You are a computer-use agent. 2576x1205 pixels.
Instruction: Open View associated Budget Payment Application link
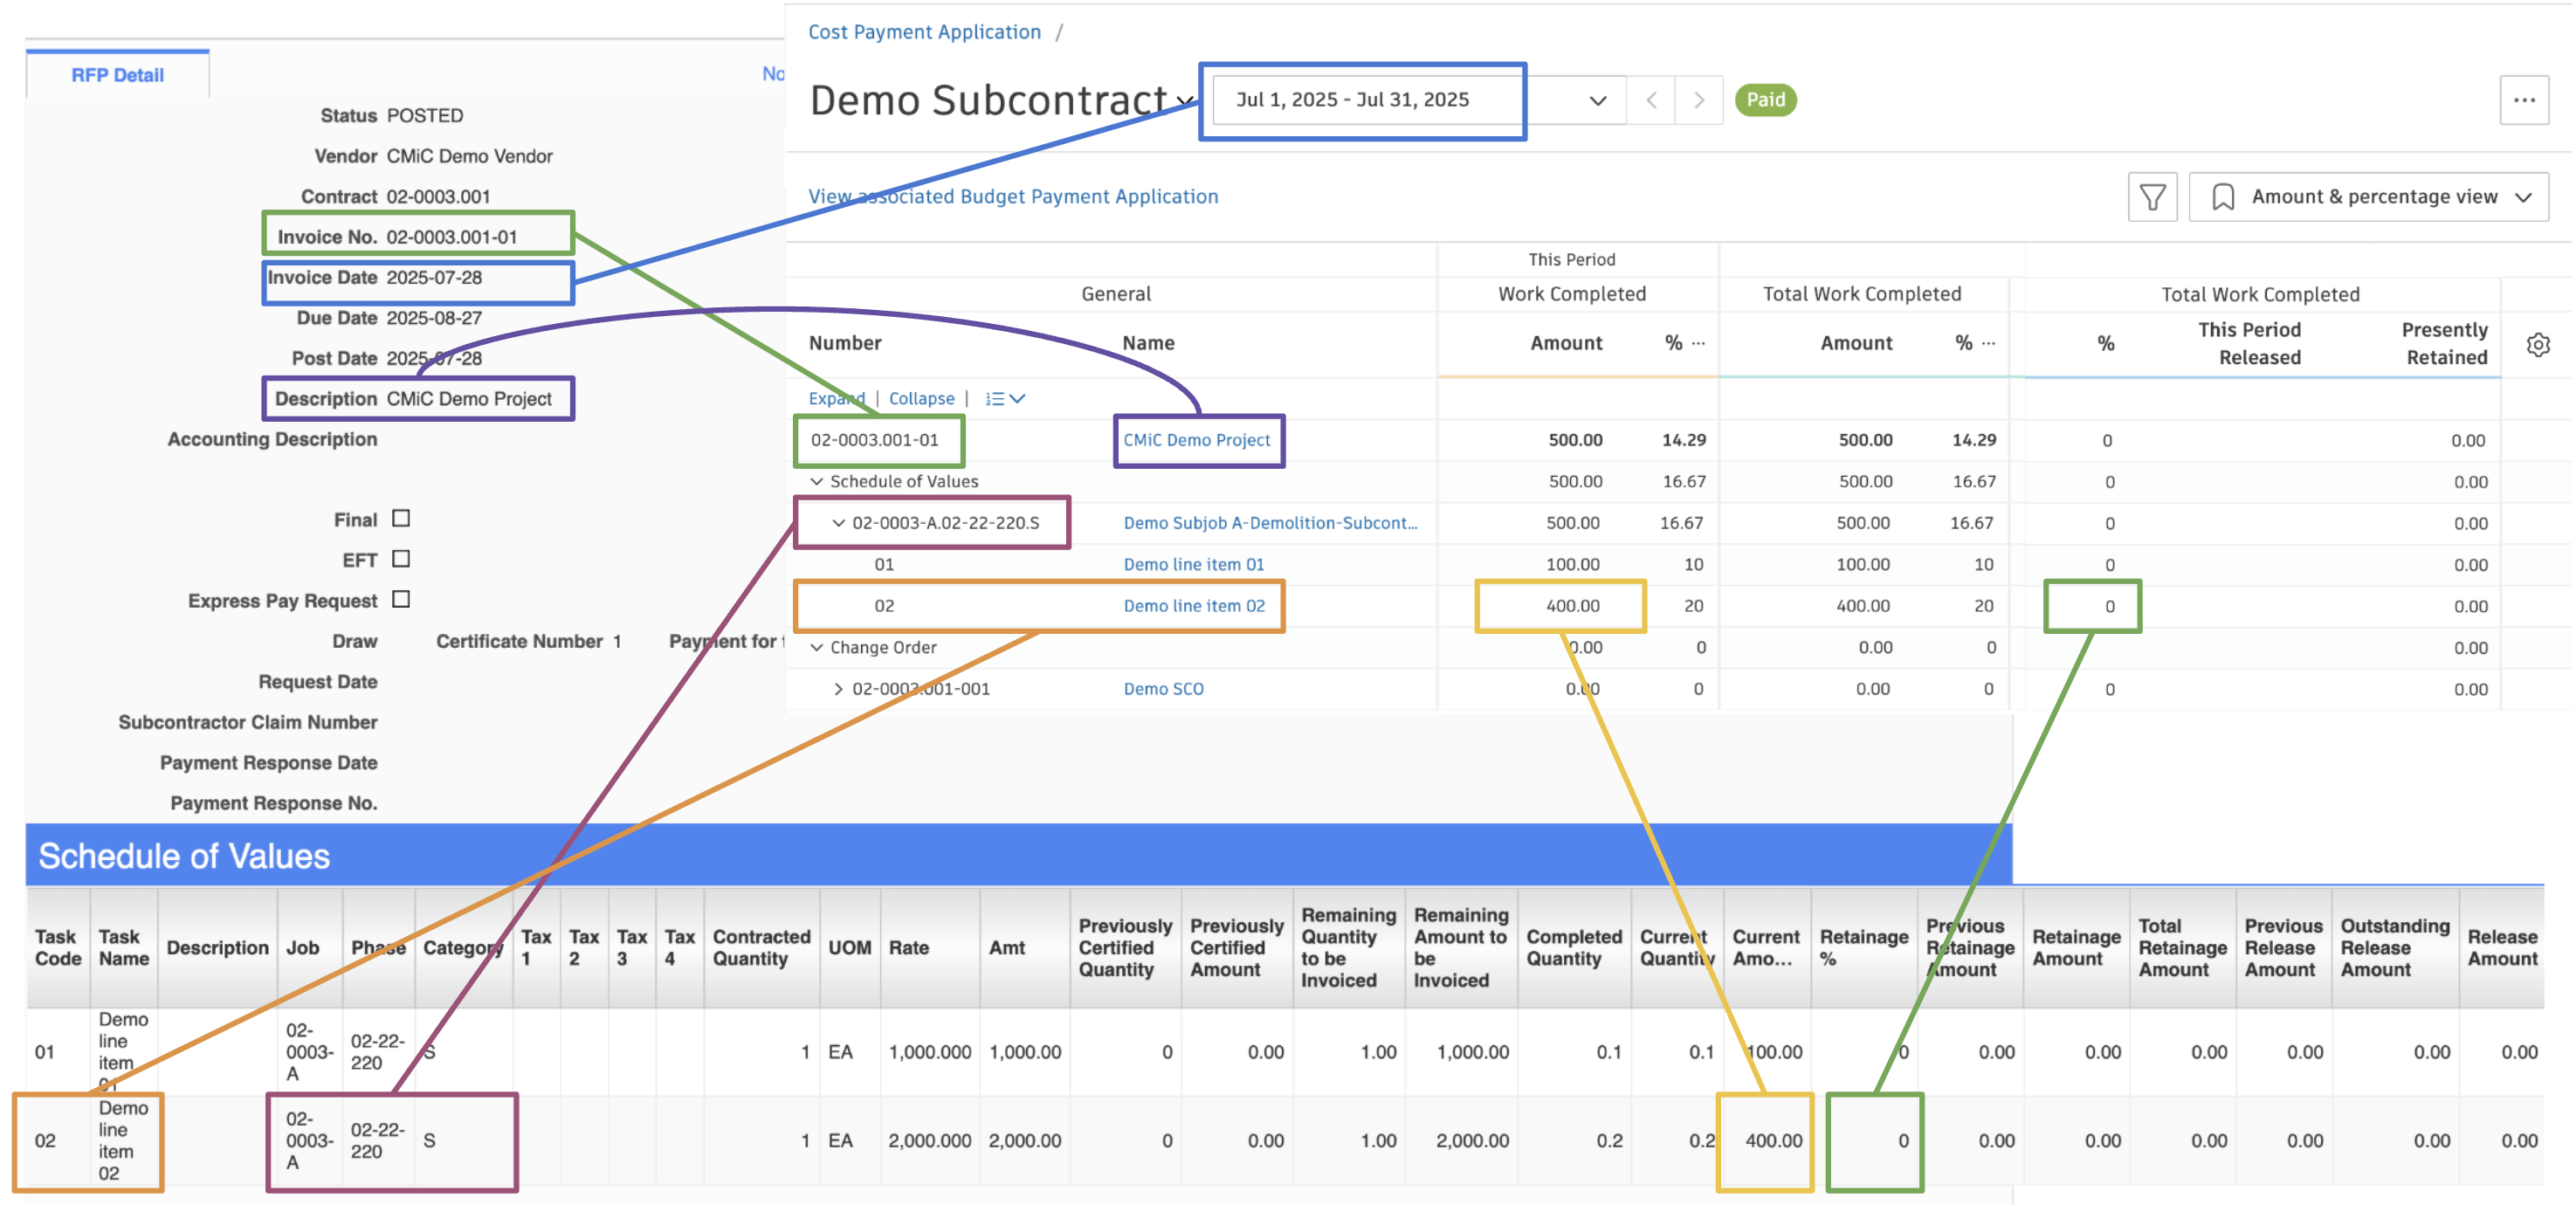click(1013, 197)
